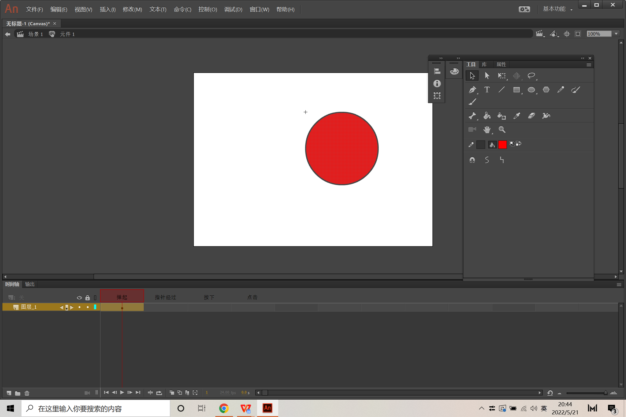Select the Eyedropper tool
This screenshot has height=417, width=626.
point(516,116)
